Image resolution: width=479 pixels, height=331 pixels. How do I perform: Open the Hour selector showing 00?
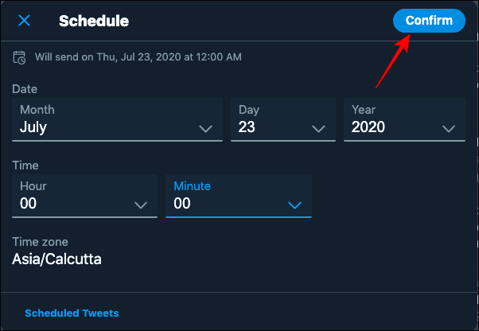[x=84, y=196]
